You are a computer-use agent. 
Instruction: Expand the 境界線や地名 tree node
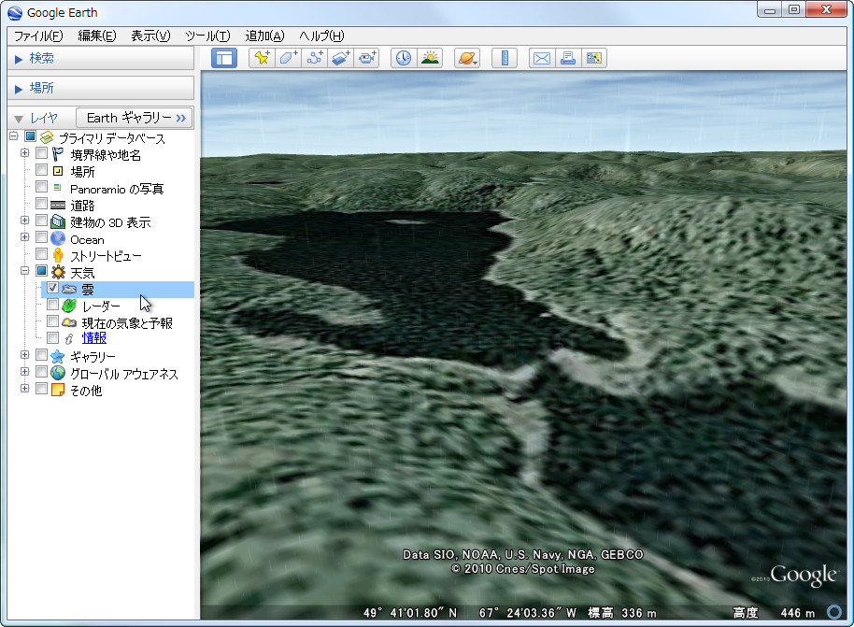(x=24, y=153)
